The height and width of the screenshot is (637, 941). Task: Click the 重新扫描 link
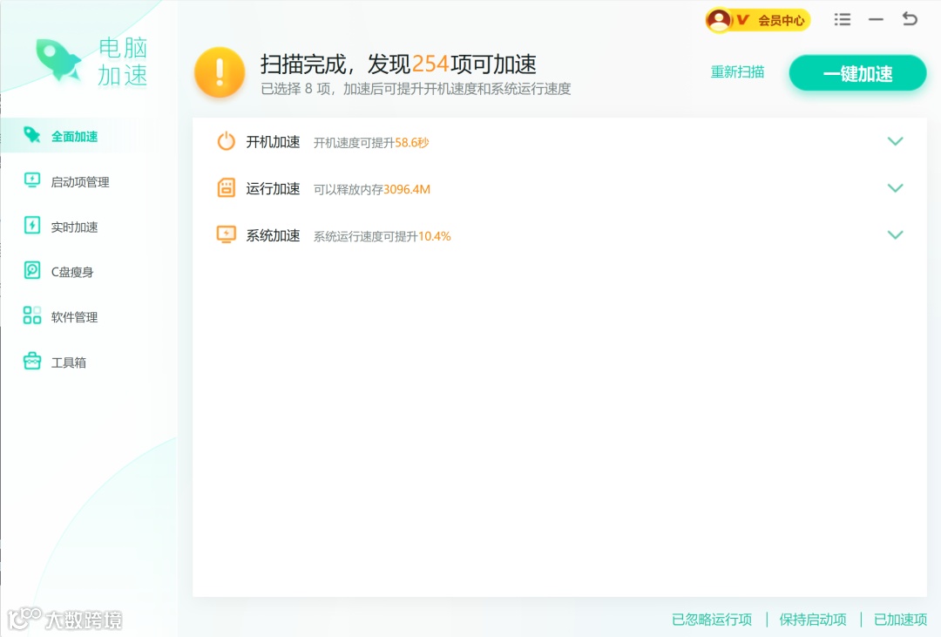coord(737,72)
